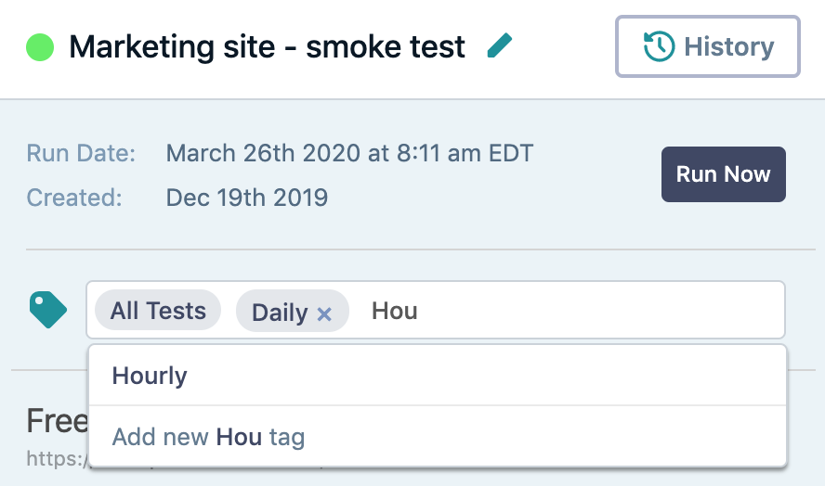825x486 pixels.
Task: Click the History clock icon
Action: tap(659, 46)
